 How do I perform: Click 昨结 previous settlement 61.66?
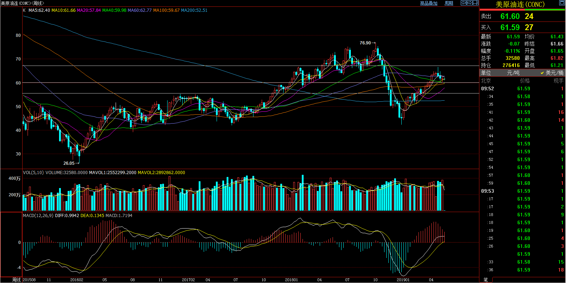pos(557,44)
